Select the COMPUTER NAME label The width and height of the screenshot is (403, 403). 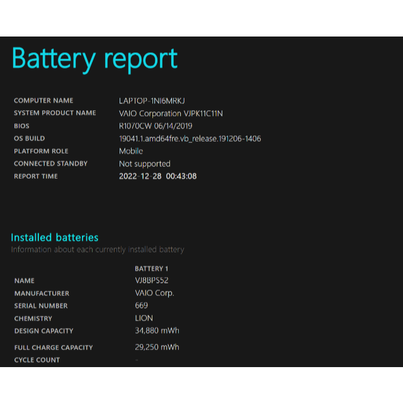pos(43,101)
